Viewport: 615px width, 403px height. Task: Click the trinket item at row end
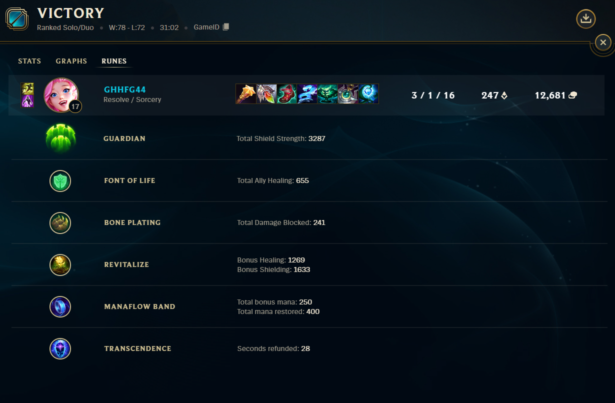click(368, 93)
